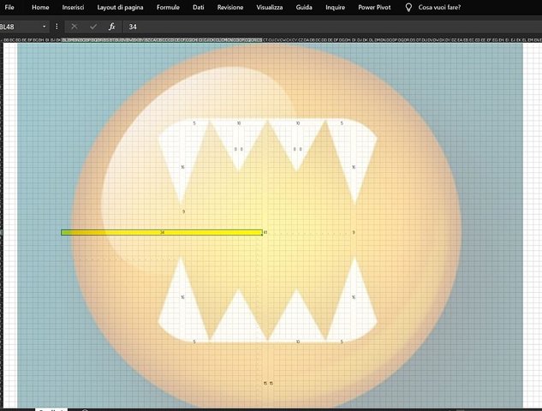Viewport: 542px width, 411px height.
Task: Select the Layout di pagina tab
Action: click(120, 7)
